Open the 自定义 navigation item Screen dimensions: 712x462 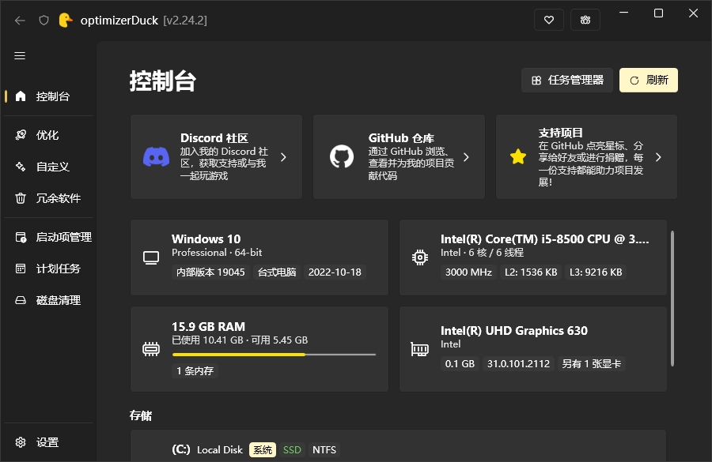[x=48, y=167]
